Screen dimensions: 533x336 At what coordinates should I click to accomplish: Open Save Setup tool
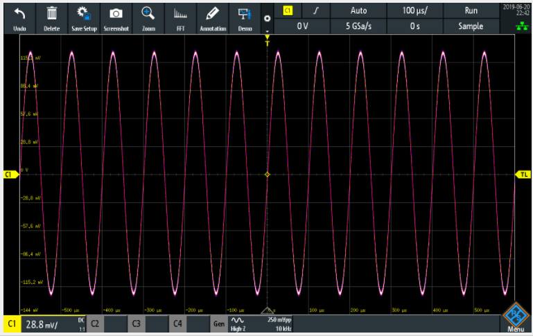(84, 19)
